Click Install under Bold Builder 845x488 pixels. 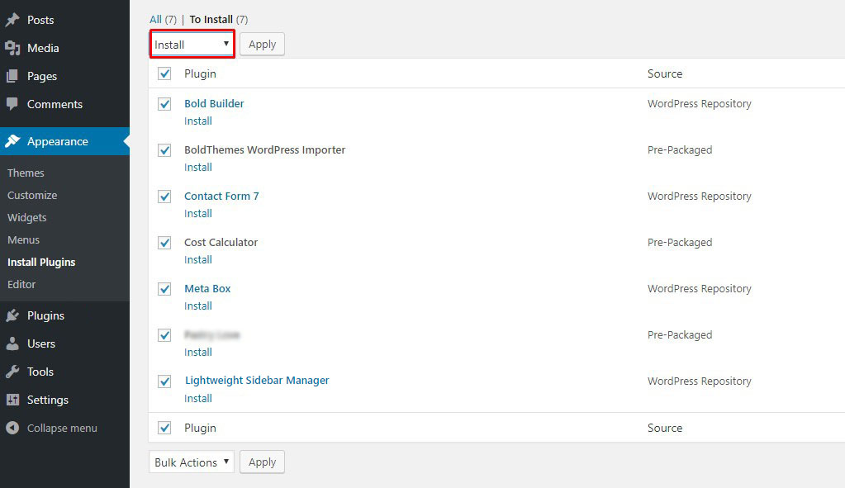[198, 121]
